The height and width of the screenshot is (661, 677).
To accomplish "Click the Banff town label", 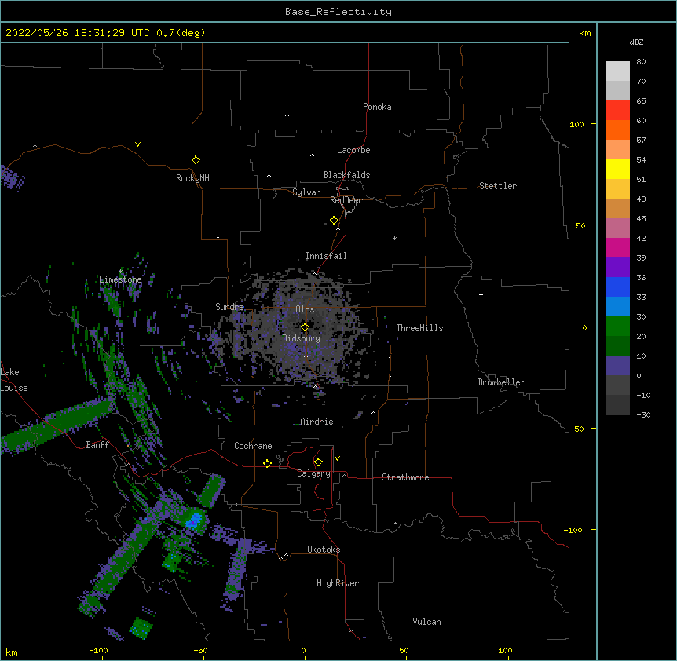I will coord(97,445).
